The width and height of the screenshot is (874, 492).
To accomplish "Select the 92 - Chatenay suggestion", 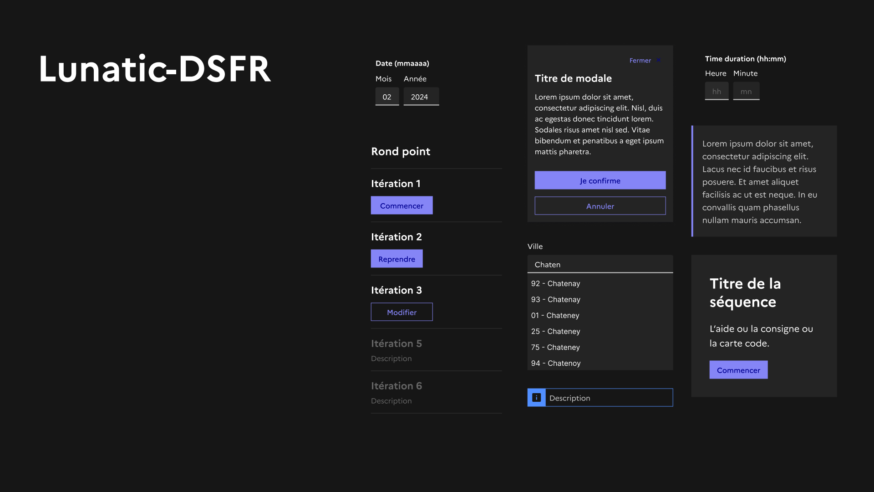I will click(555, 283).
